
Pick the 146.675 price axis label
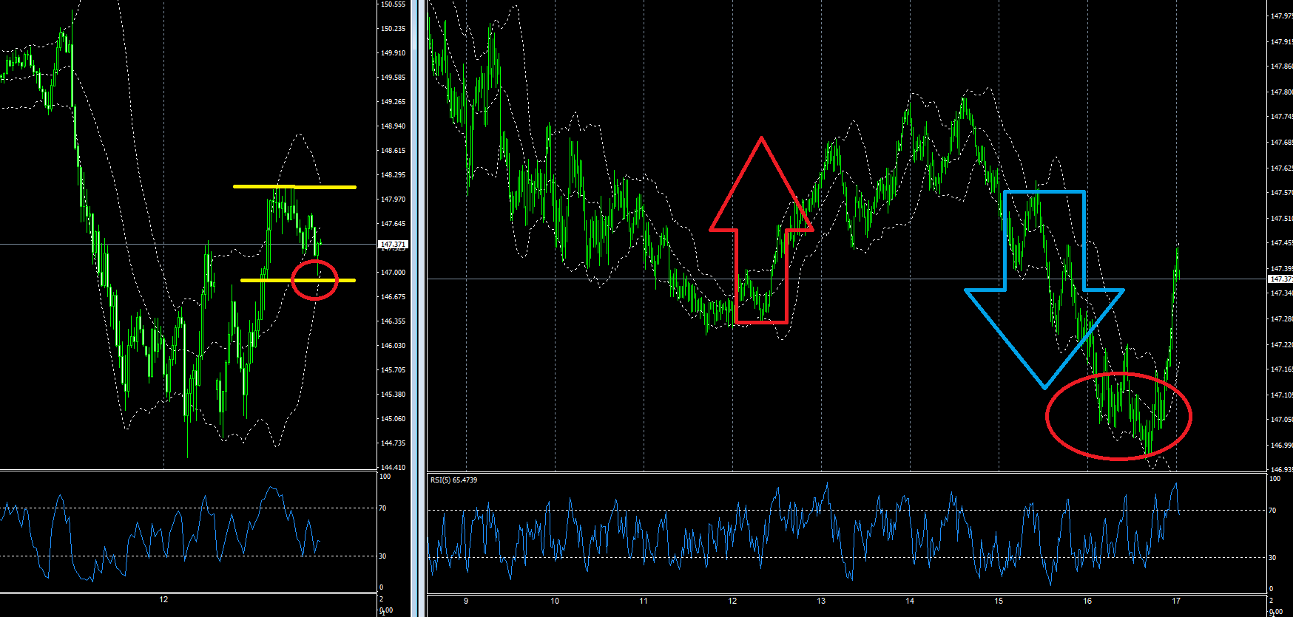click(393, 297)
